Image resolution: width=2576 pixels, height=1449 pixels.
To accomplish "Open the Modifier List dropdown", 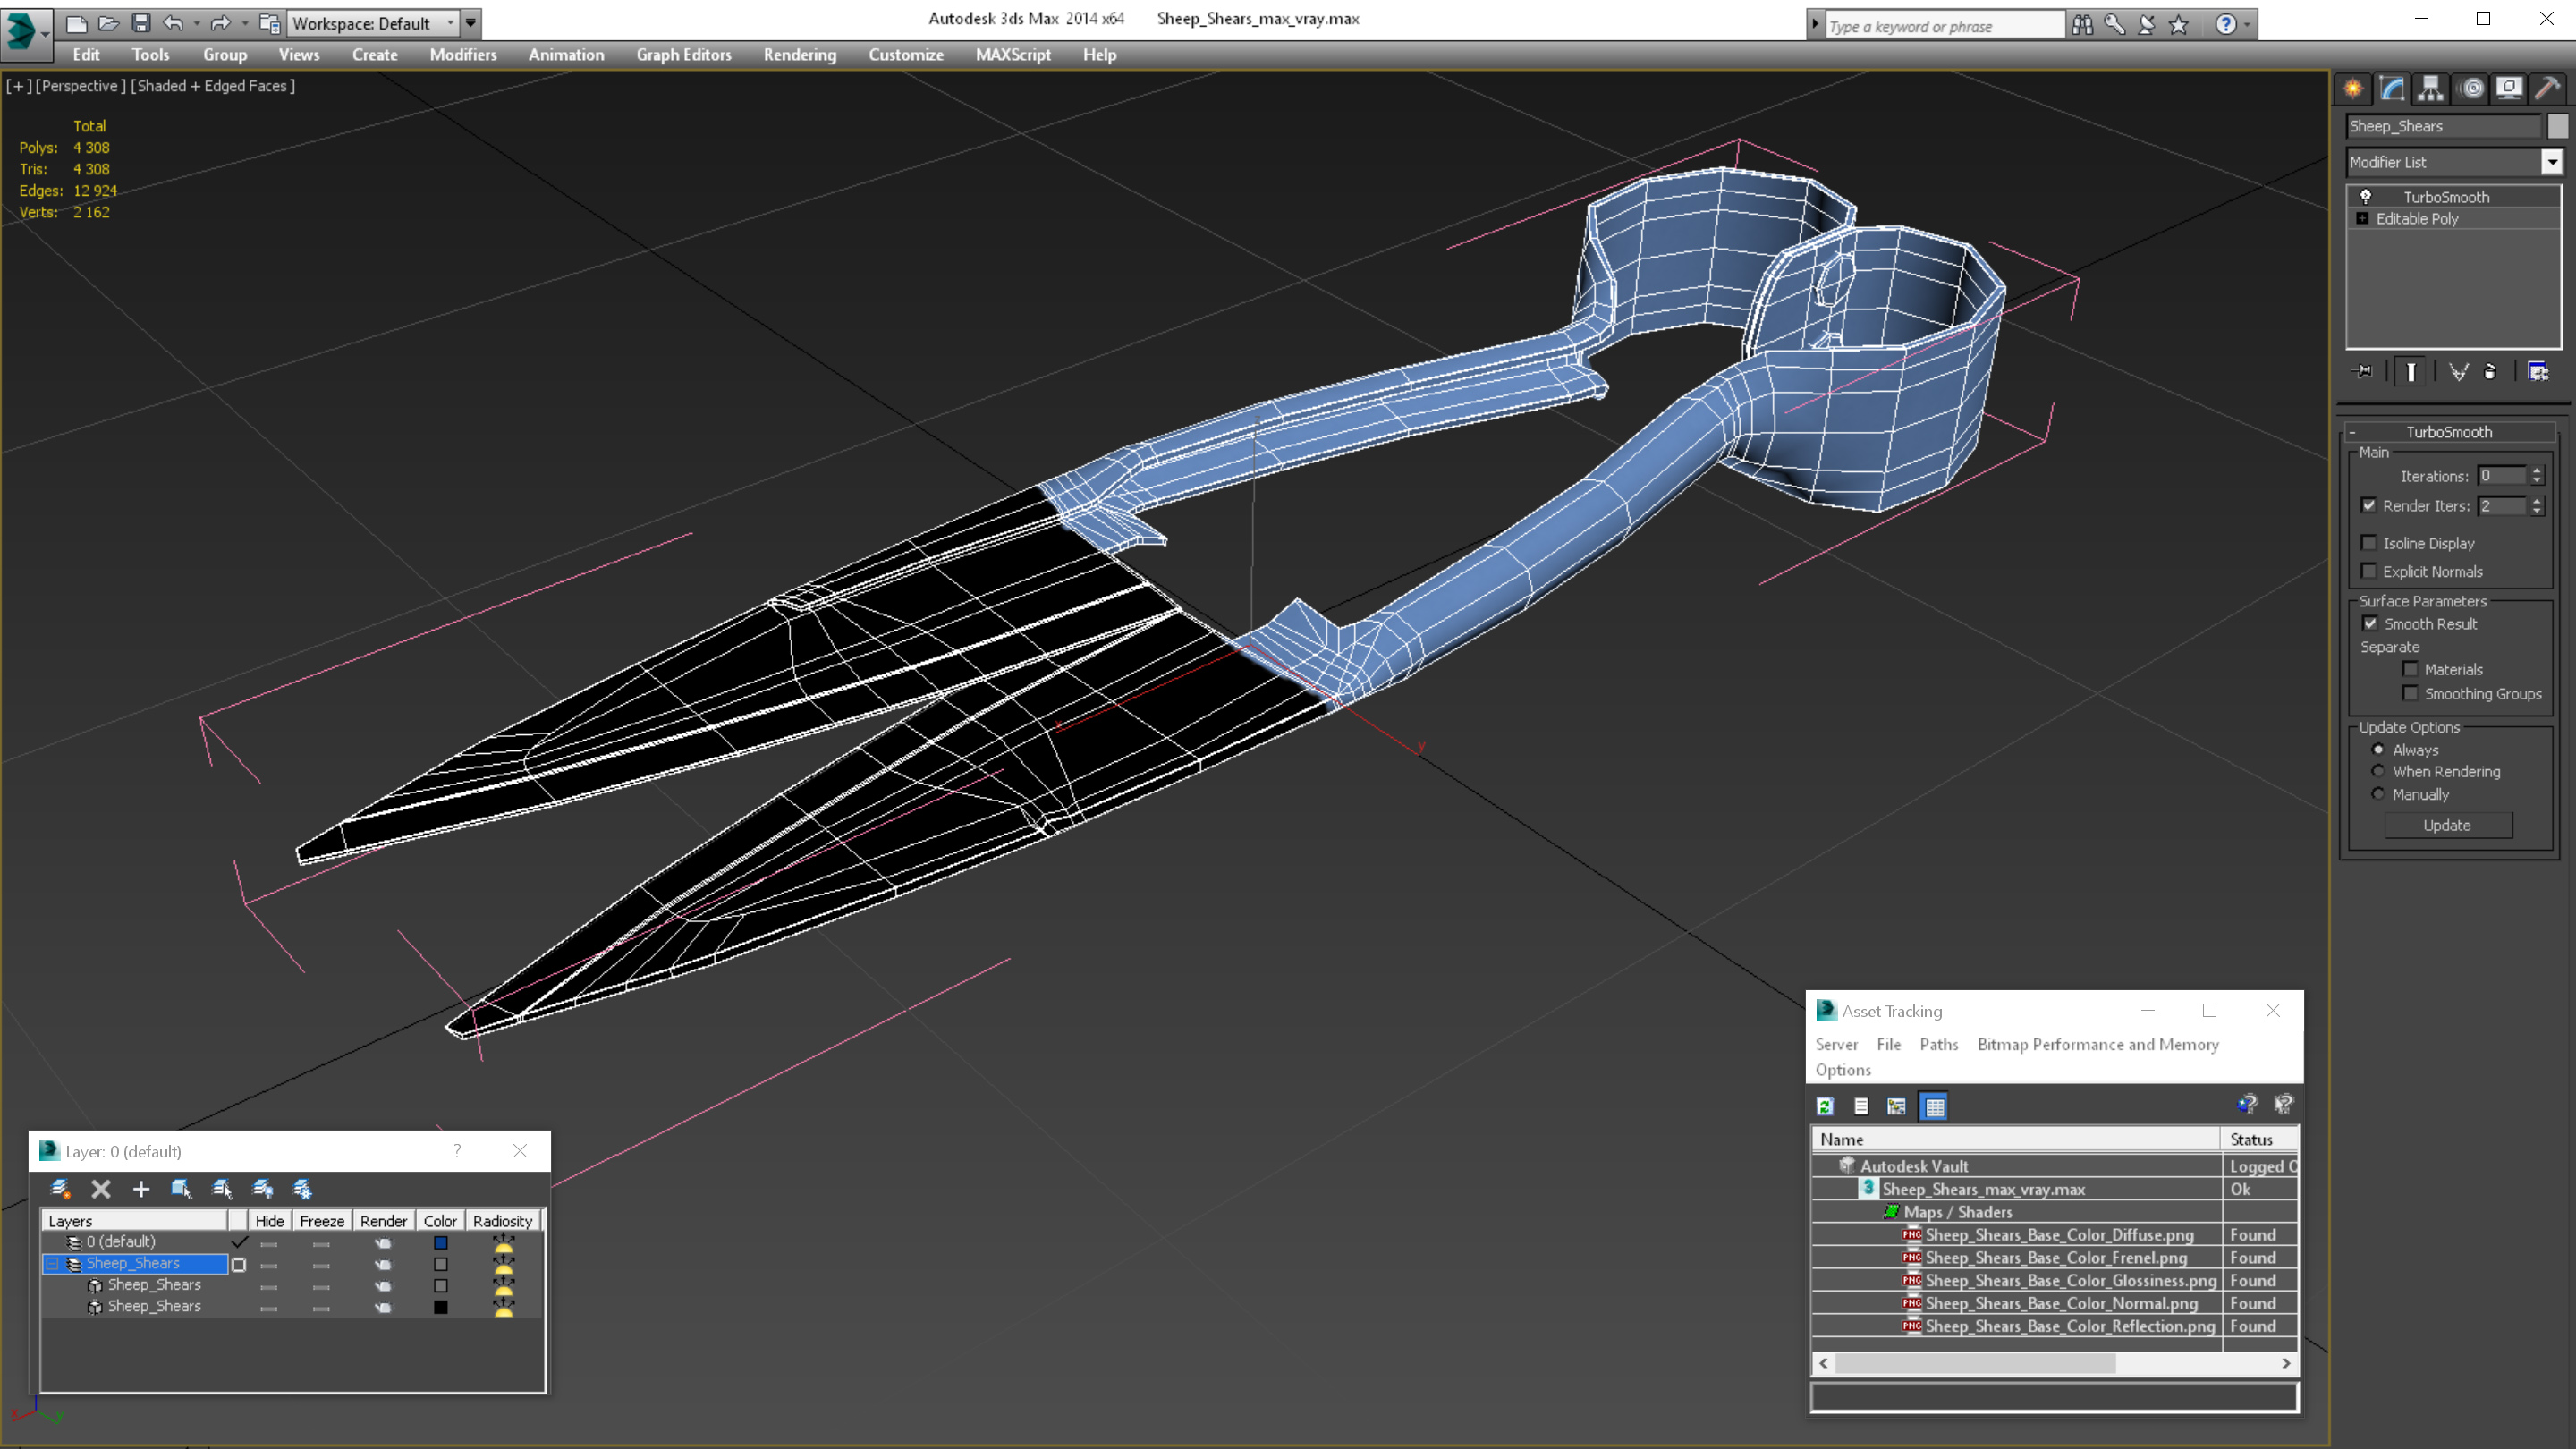I will (2552, 161).
